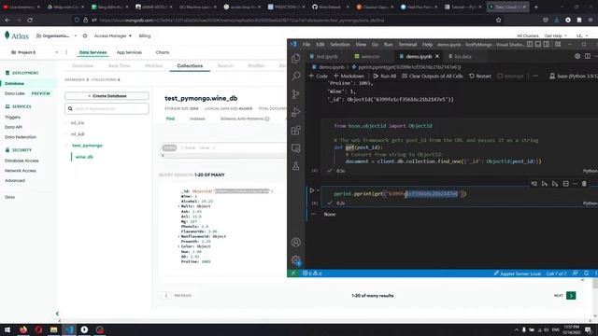Open the Access Manager dropdown
Screen dimensions: 598x336
pyautogui.click(x=112, y=35)
